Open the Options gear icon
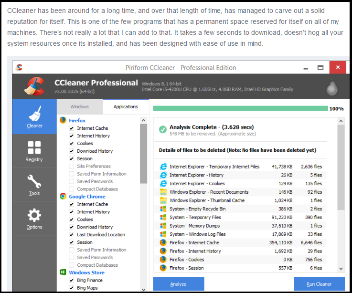This screenshot has height=293, width=352. (34, 215)
